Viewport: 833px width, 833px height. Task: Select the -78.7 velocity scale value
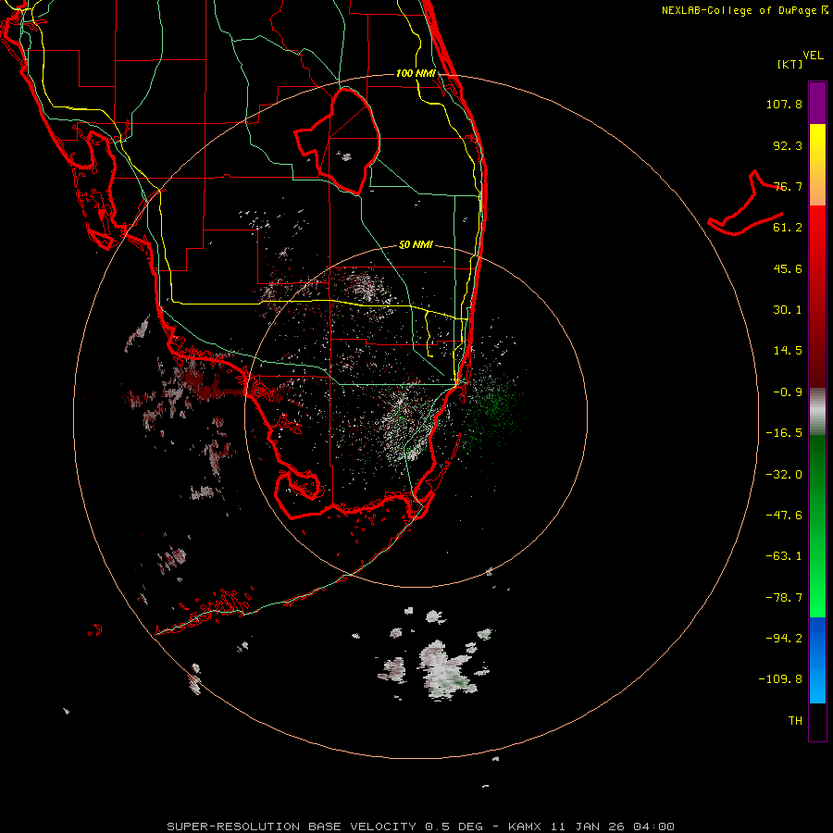click(x=784, y=598)
